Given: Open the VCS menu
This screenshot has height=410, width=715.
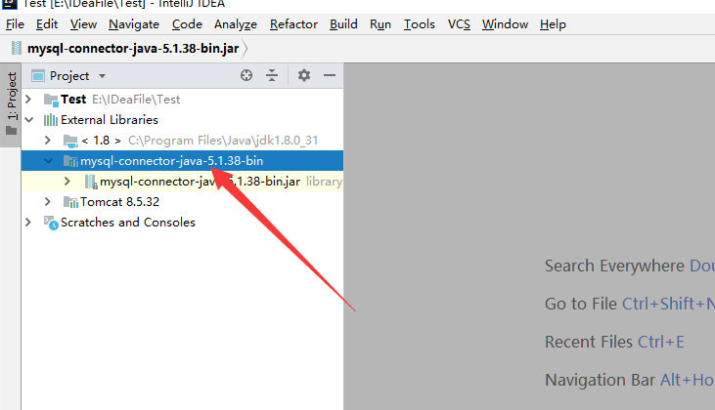Looking at the screenshot, I should coord(459,24).
